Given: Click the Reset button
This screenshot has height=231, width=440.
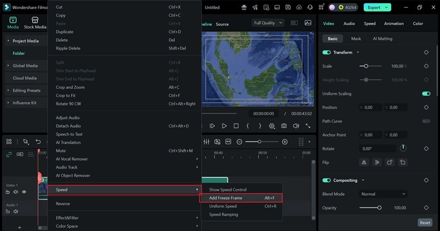Looking at the screenshot, I should click(x=425, y=223).
